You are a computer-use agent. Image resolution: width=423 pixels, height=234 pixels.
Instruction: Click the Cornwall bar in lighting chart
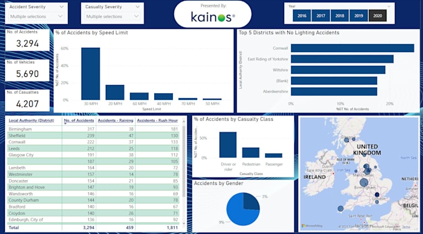pos(352,48)
